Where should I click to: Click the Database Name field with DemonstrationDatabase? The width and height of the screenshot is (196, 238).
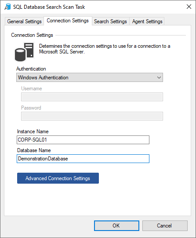(x=83, y=159)
